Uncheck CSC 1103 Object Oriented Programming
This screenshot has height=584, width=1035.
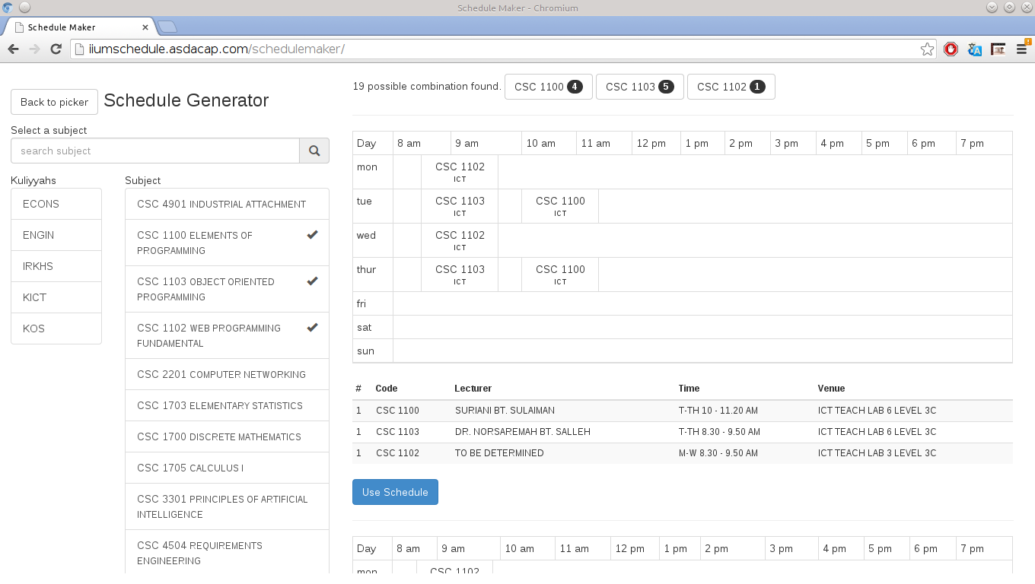tap(227, 289)
